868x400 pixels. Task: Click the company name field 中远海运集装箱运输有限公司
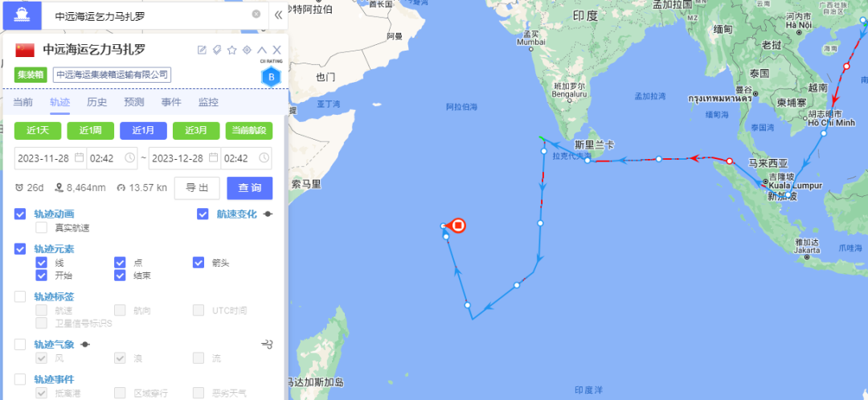point(113,75)
